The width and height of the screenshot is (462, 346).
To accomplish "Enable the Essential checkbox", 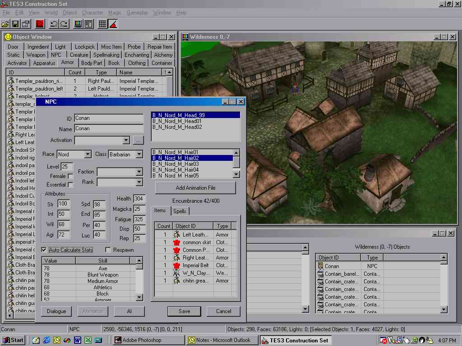I will pyautogui.click(x=70, y=185).
